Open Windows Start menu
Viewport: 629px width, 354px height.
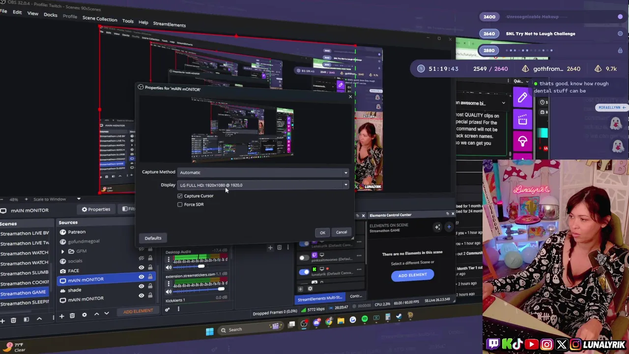(x=210, y=331)
